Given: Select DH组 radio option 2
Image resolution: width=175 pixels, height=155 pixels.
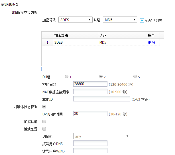Looking at the screenshot, I should [x=101, y=76].
